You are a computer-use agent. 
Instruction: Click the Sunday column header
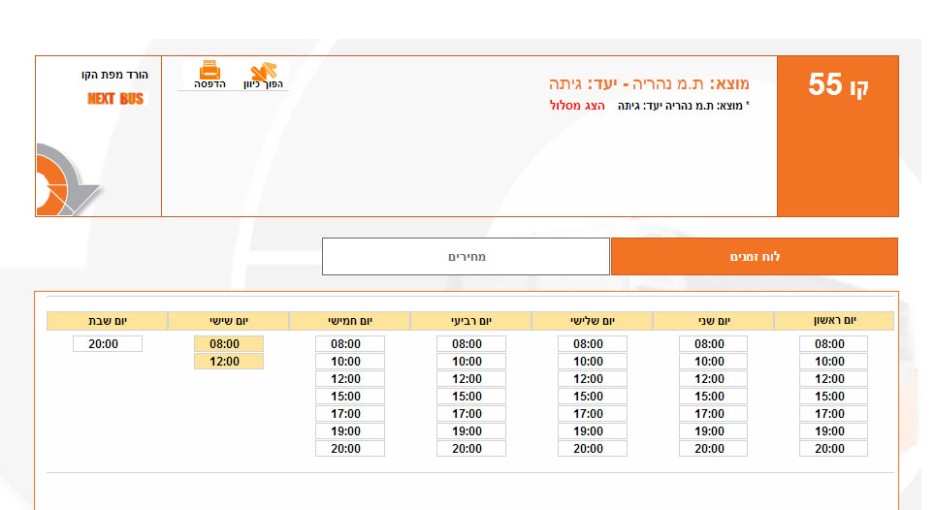tap(834, 321)
